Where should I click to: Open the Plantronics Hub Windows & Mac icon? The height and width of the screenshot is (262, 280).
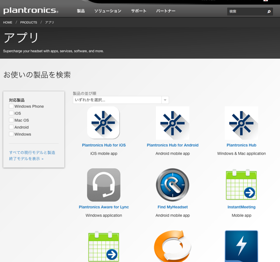click(241, 123)
